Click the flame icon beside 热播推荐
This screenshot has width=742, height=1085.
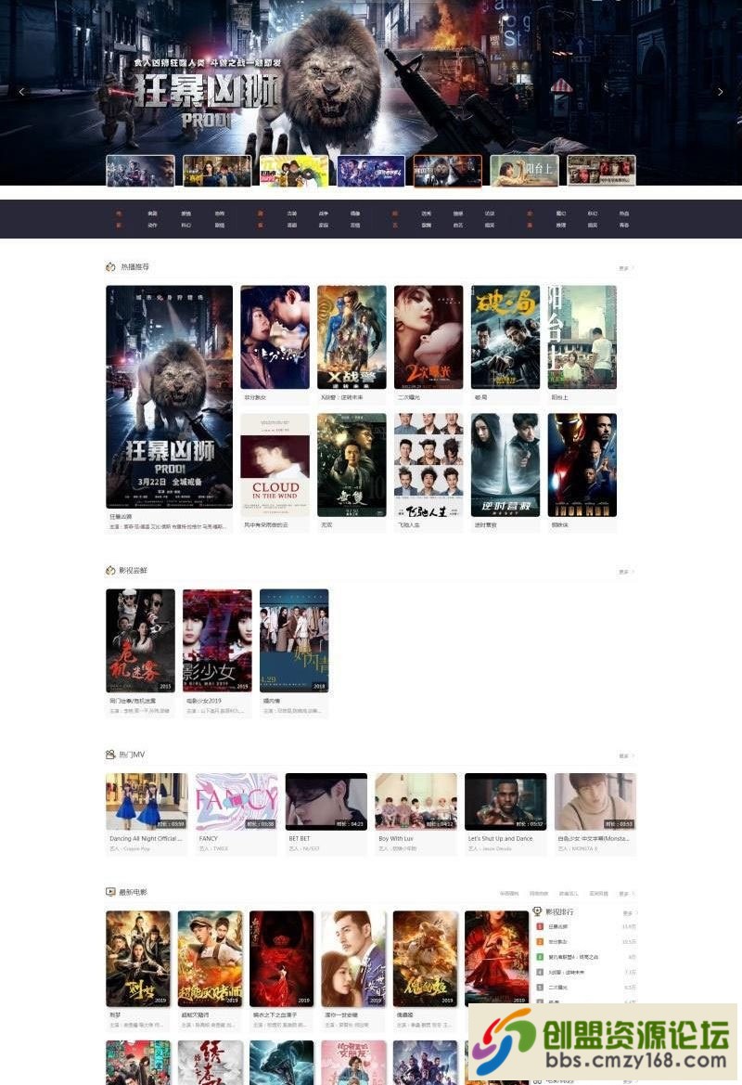[110, 266]
